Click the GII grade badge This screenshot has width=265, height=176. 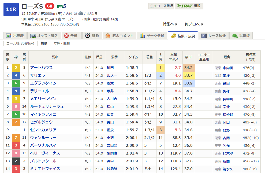click(50, 6)
